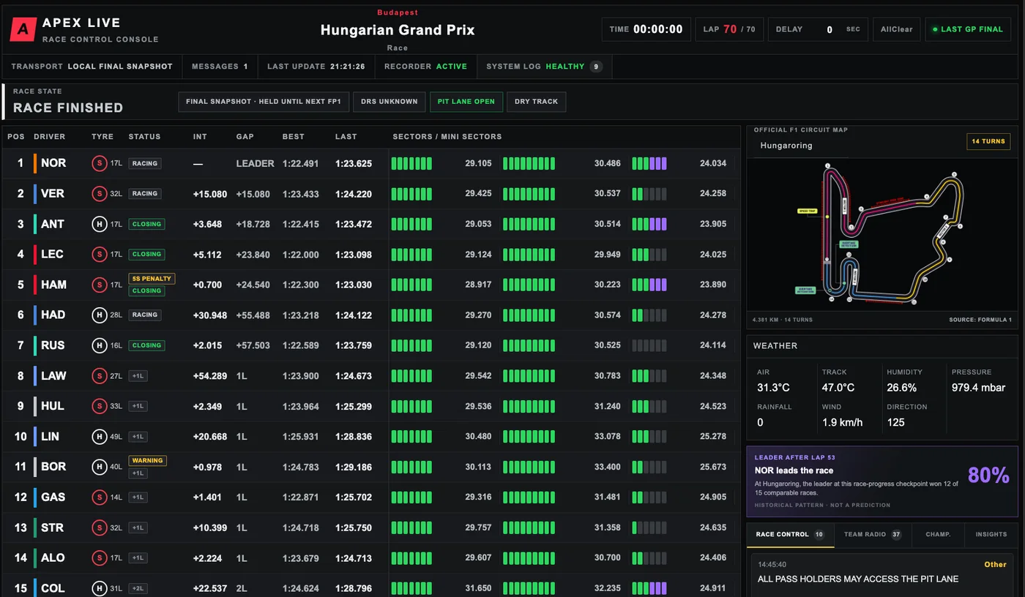Click the driver name NOR

[x=53, y=163]
